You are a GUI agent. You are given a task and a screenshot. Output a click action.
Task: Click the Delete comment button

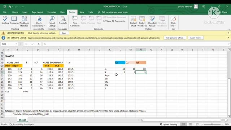83,20
